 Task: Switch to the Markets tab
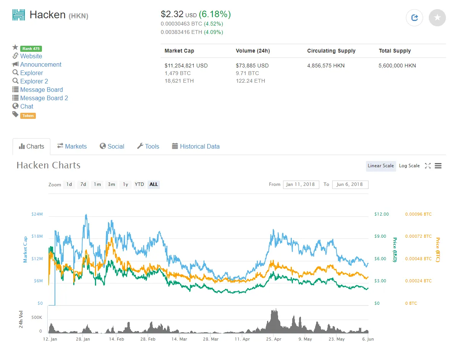[72, 146]
